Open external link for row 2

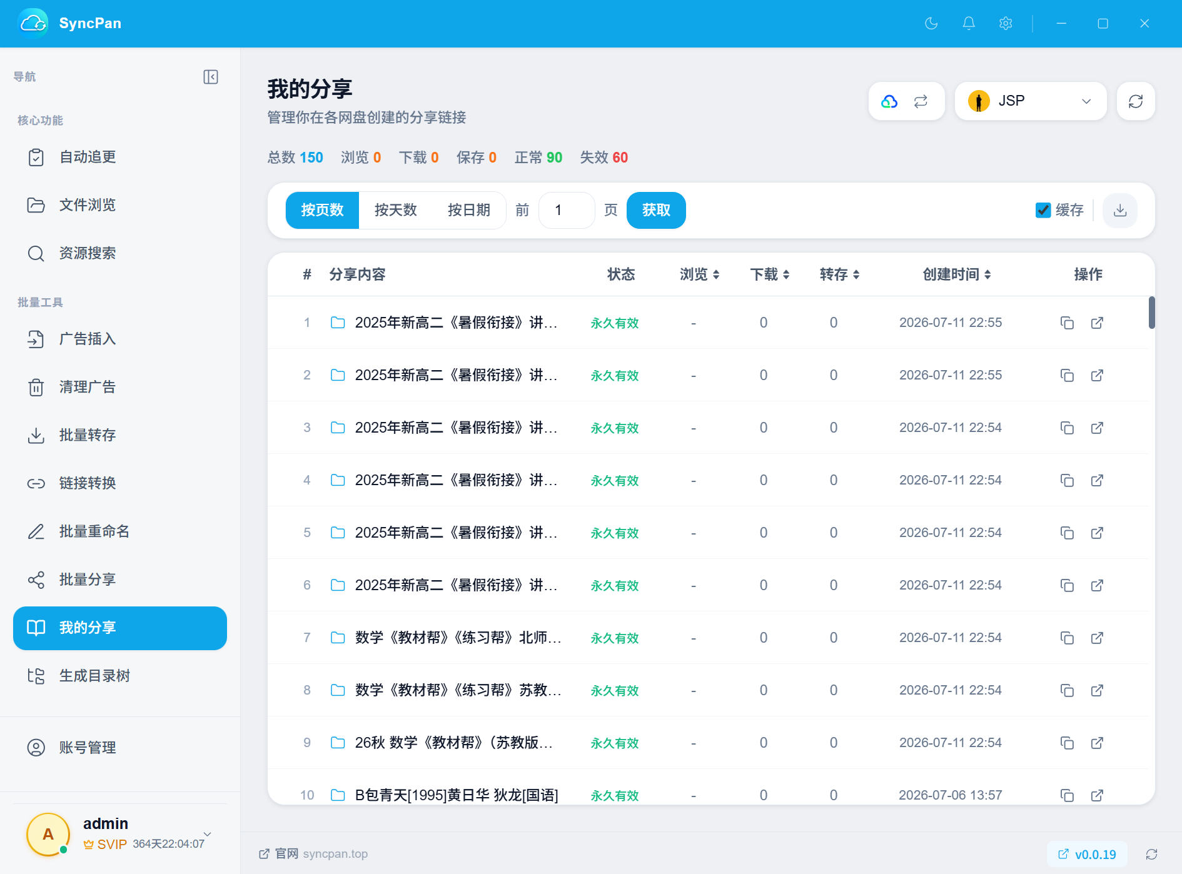[1097, 375]
